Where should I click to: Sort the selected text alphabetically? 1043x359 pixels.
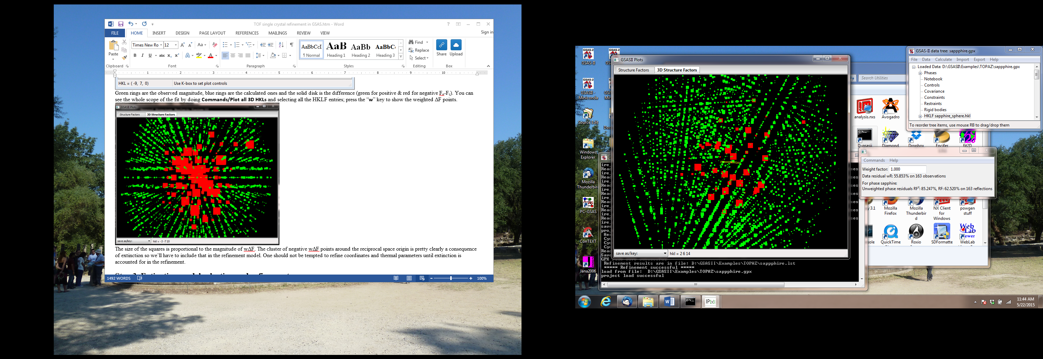tap(281, 45)
